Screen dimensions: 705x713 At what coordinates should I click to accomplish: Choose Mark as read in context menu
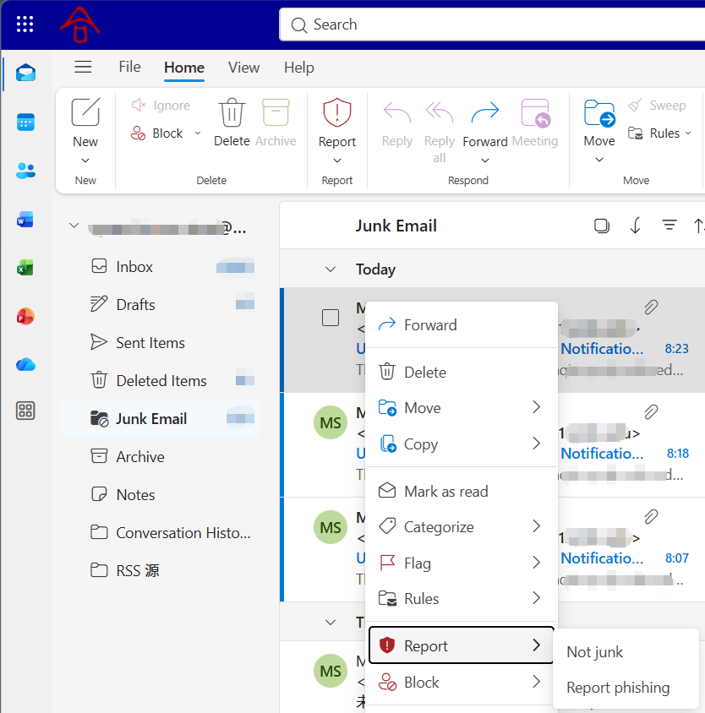(445, 491)
